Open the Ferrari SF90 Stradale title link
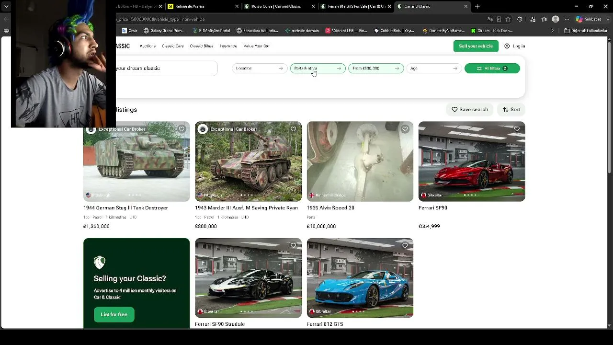This screenshot has height=345, width=613. [220, 324]
